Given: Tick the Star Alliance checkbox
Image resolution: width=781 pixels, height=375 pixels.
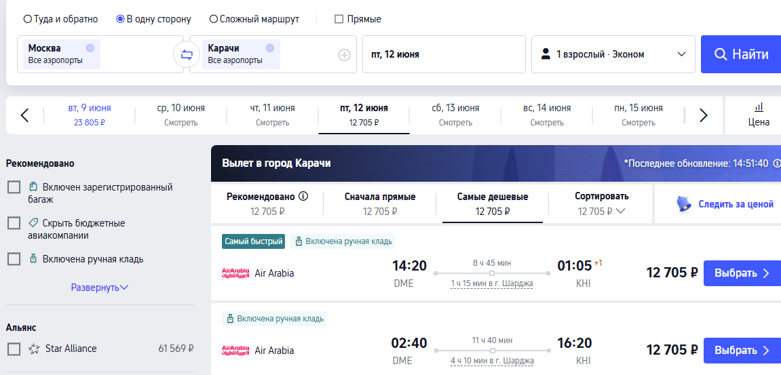Looking at the screenshot, I should pyautogui.click(x=14, y=349).
